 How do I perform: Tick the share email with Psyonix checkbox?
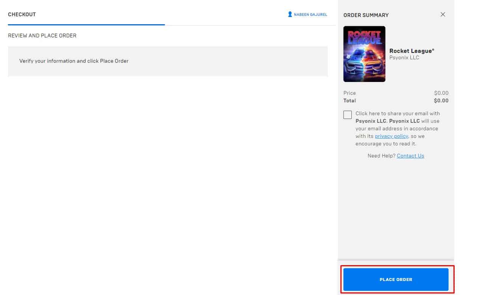coord(348,115)
